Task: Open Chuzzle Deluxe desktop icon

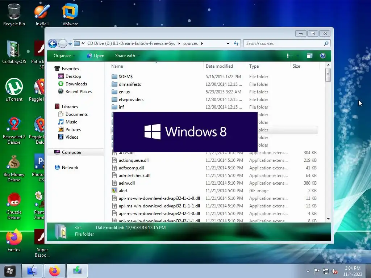Action: tap(14, 206)
